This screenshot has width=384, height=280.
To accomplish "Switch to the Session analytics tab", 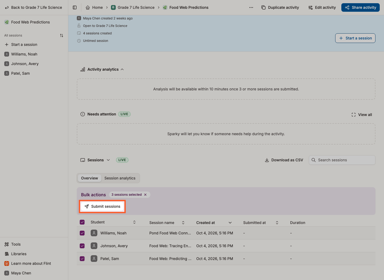I will coord(120,178).
